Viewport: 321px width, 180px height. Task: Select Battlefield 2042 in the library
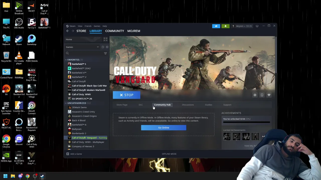click(81, 68)
